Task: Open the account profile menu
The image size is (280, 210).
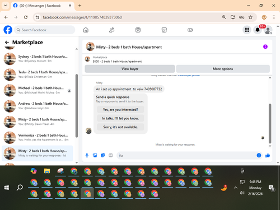Action: (268, 30)
